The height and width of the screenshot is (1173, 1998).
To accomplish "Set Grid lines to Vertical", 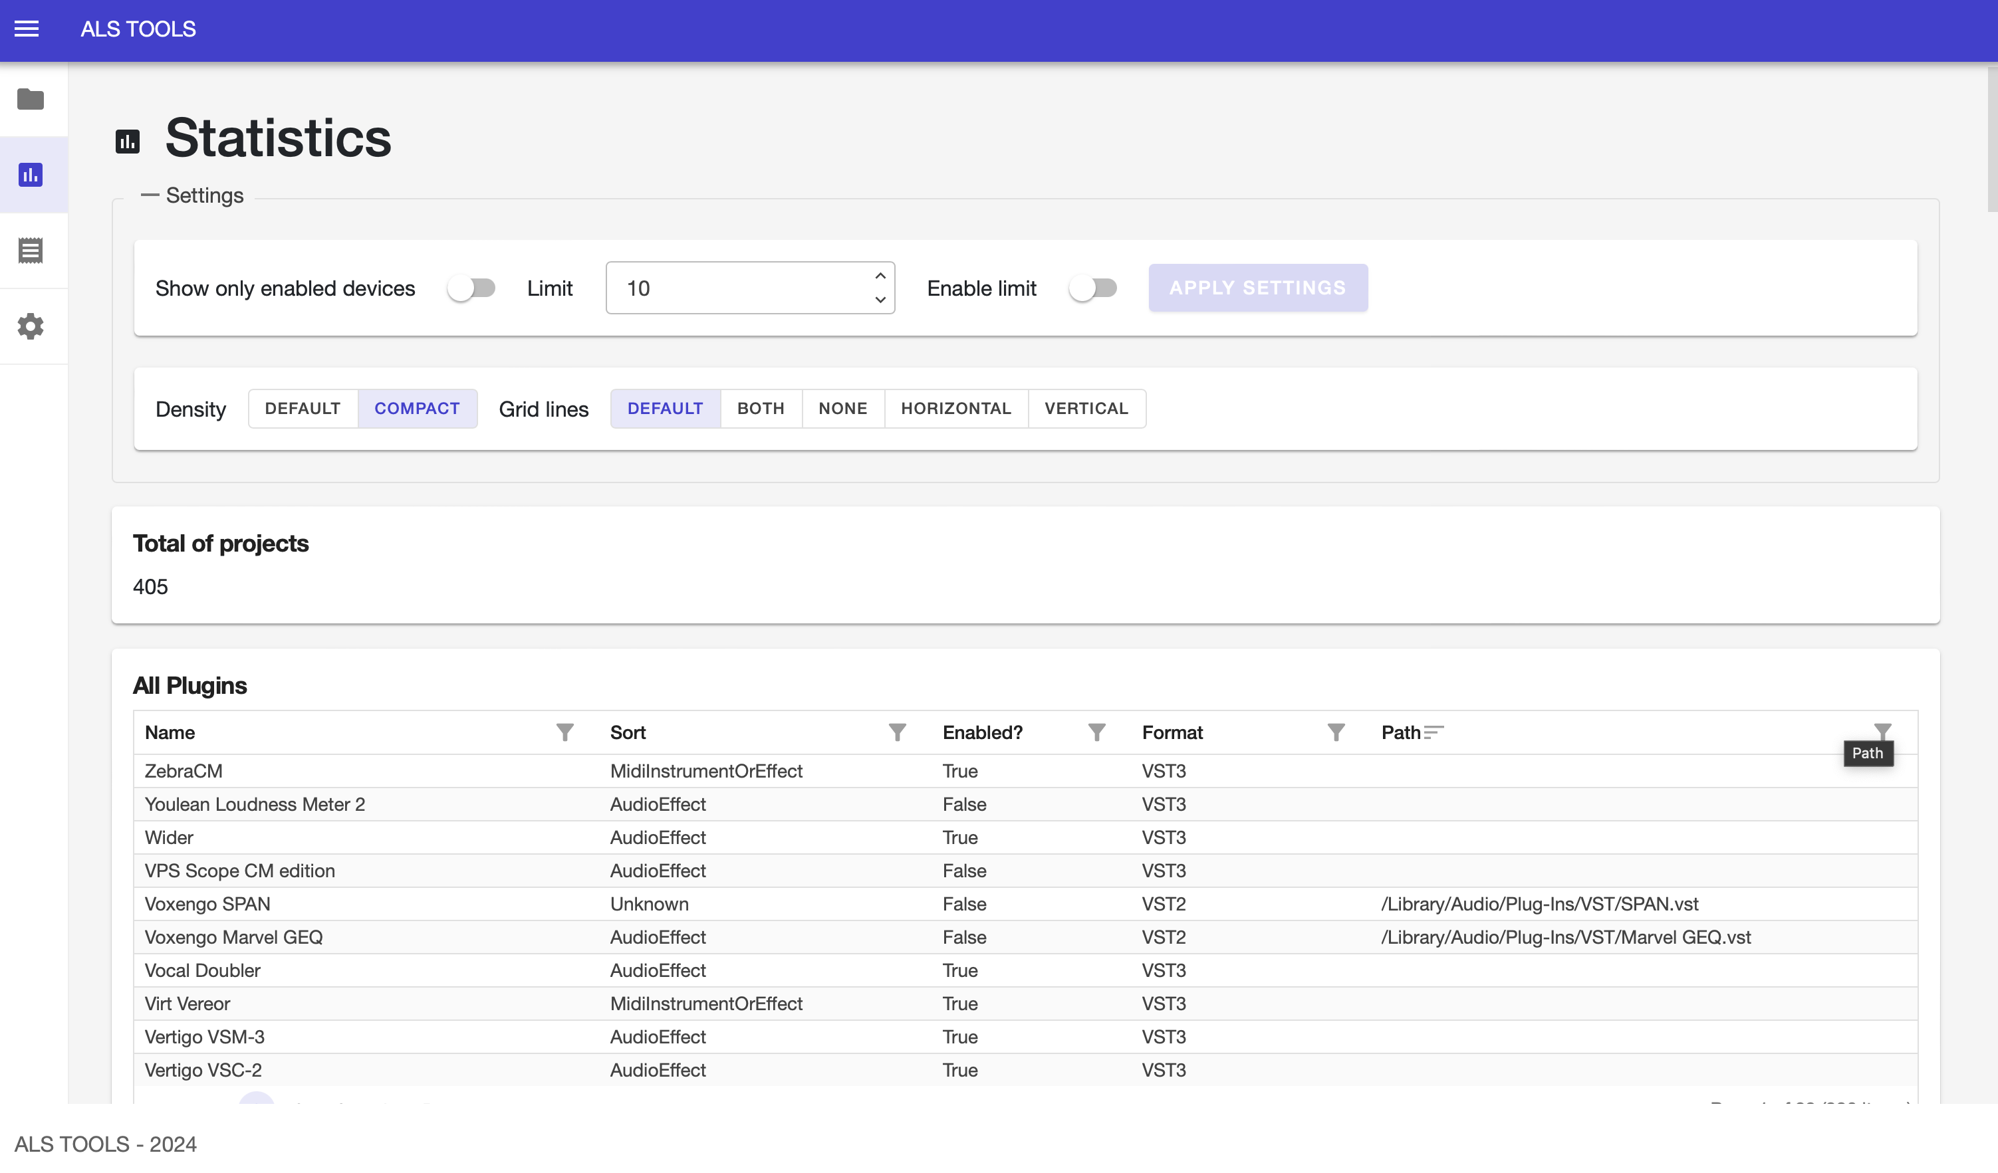I will coord(1086,408).
